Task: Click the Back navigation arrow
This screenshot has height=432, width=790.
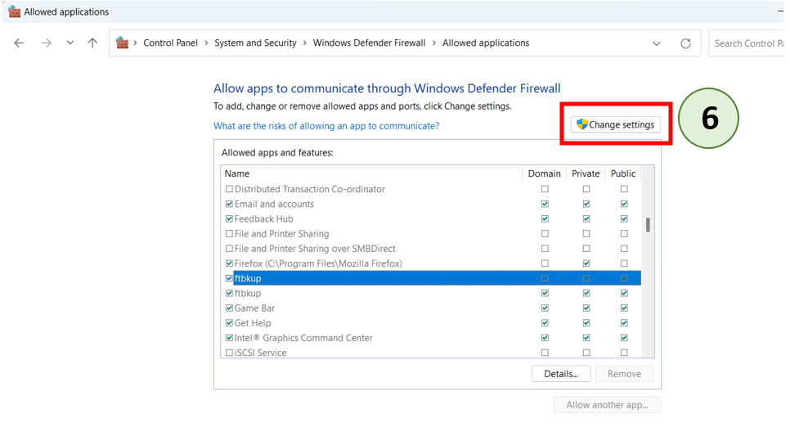Action: coord(20,43)
